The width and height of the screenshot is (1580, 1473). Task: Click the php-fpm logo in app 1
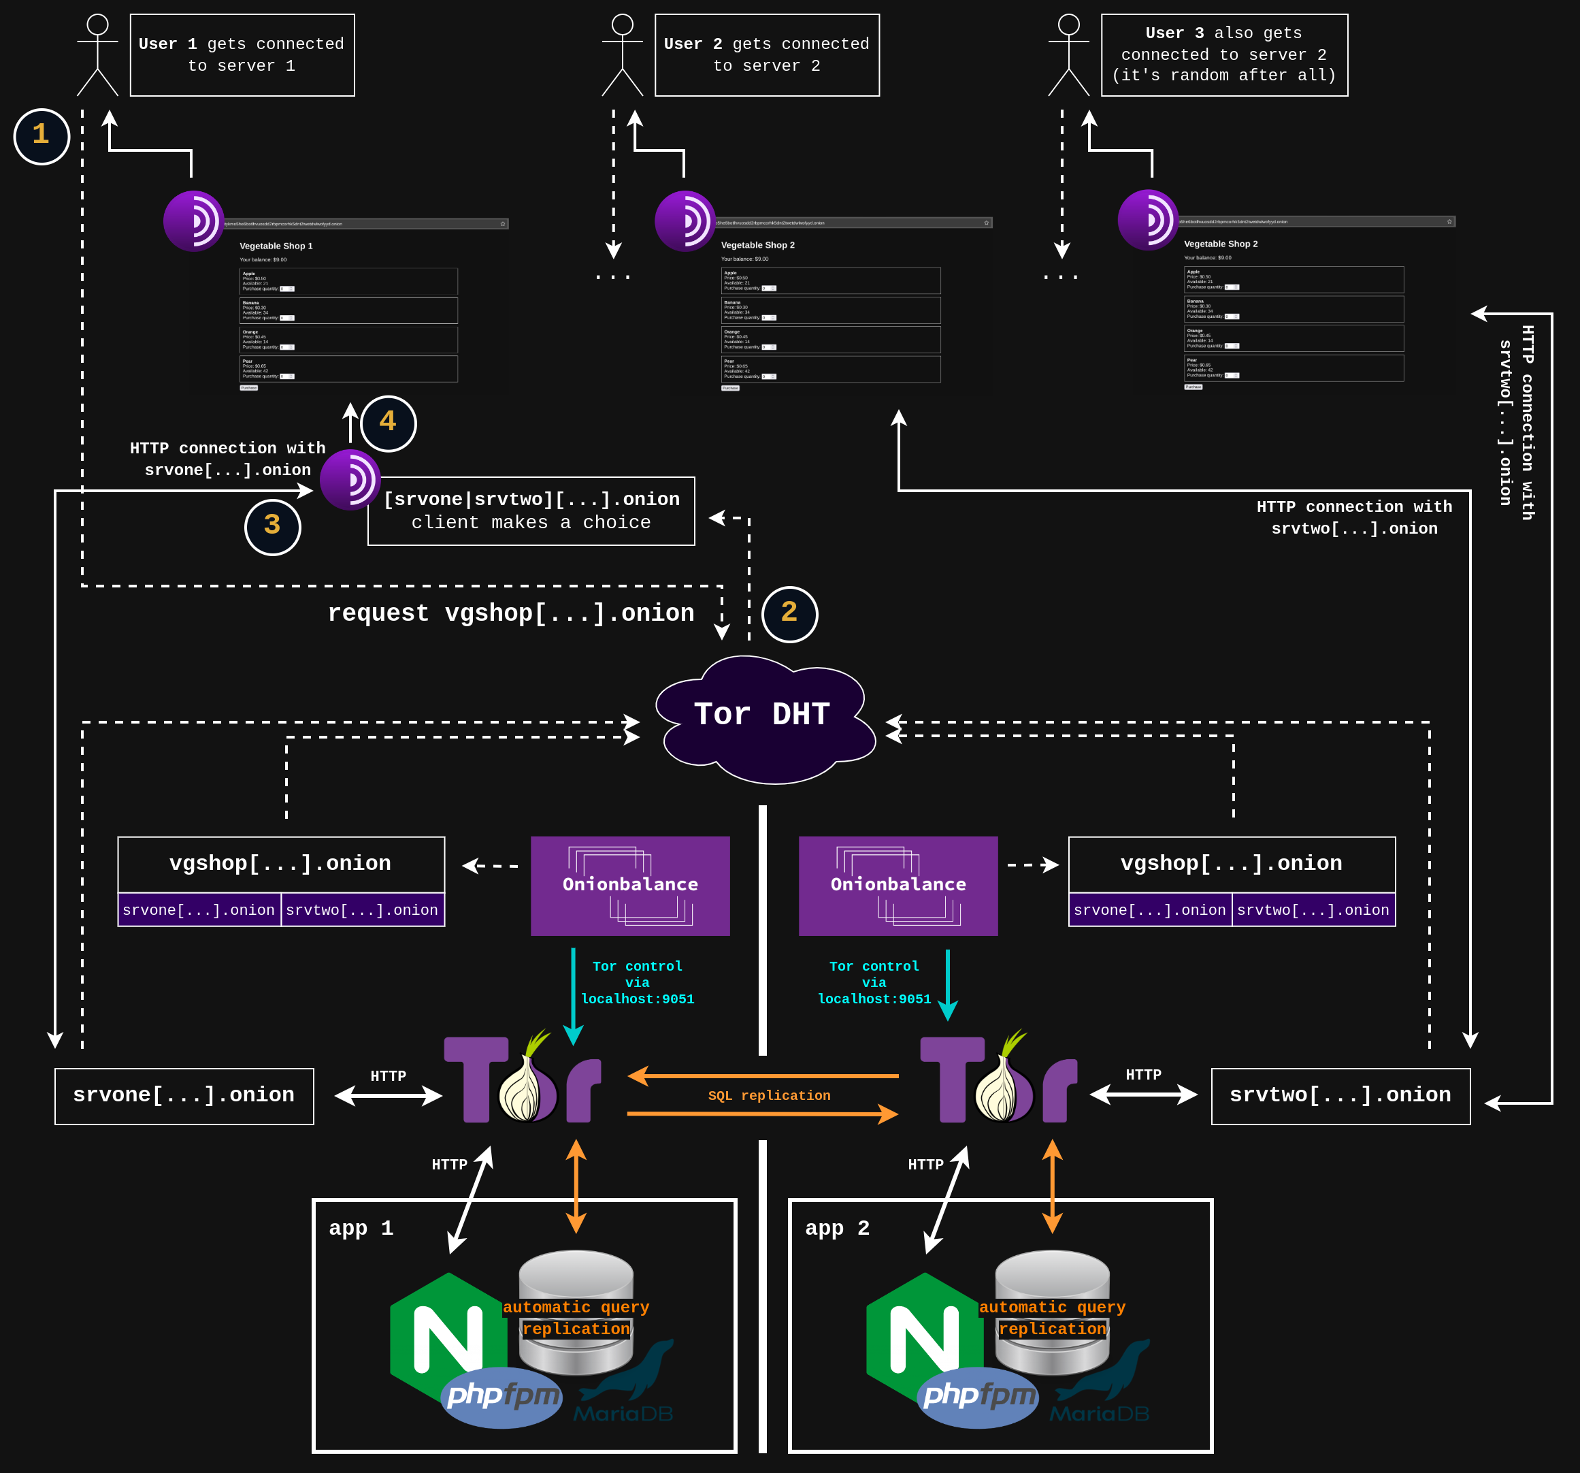click(x=501, y=1397)
